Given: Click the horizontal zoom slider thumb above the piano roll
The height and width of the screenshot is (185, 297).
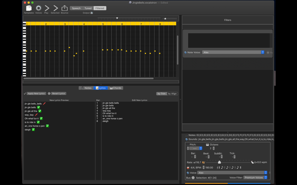Looking at the screenshot, I should [117, 18].
